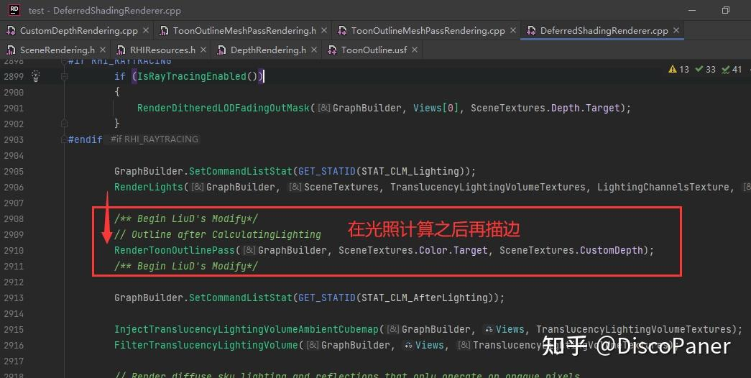Switch to ToonOutlineMeshPassRendering.cpp tab

pos(428,31)
